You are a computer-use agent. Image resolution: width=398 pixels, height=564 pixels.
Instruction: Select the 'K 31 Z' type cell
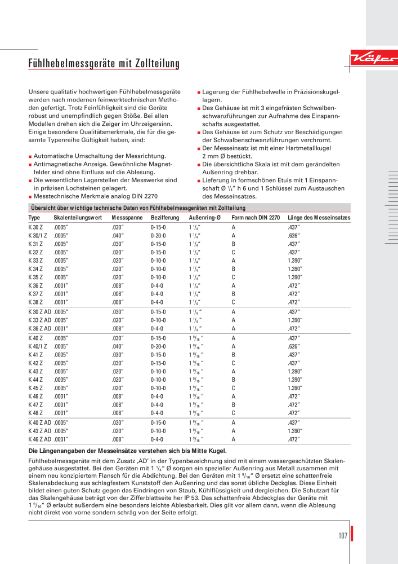(35, 244)
